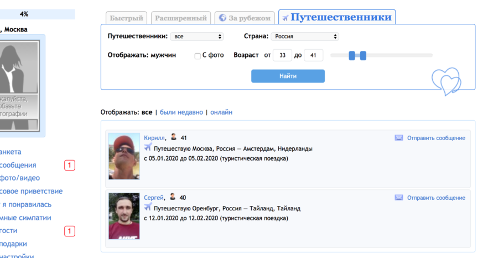Select the все display filter

point(147,112)
